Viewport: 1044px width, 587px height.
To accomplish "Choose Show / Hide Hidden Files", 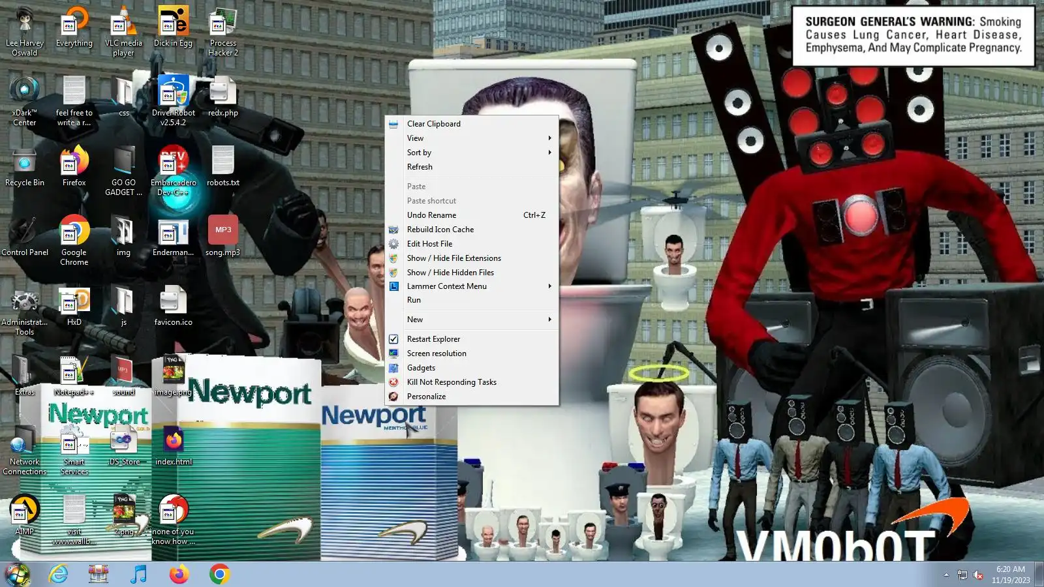I will pyautogui.click(x=472, y=273).
